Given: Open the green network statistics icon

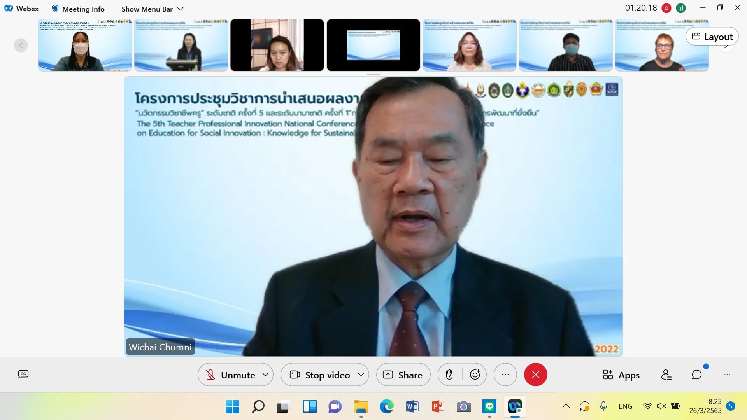Looking at the screenshot, I should point(681,8).
